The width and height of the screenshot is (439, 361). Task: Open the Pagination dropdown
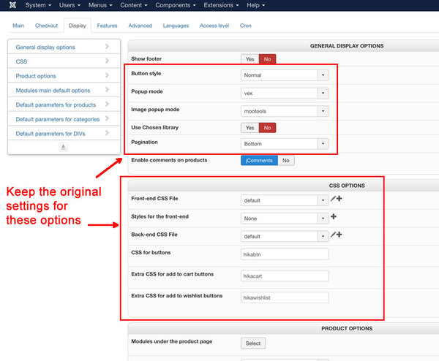[285, 144]
